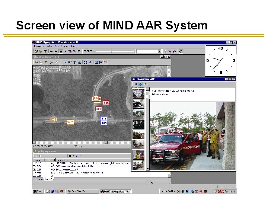Analog clock widget showing mission time
The width and height of the screenshot is (268, 201).
pyautogui.click(x=221, y=61)
